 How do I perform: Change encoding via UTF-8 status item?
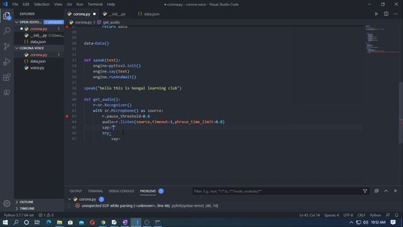[348, 215]
